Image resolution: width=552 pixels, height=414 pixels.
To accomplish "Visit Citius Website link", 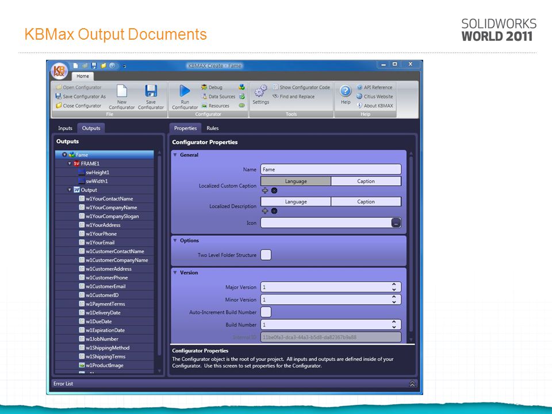I will pos(374,97).
